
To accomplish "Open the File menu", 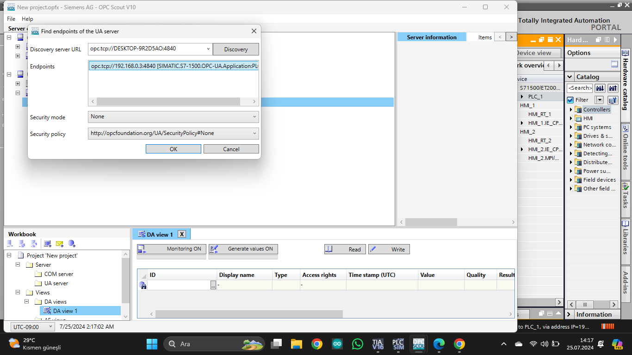I will [x=11, y=19].
